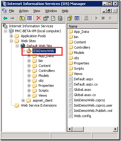Click the Forward arrow toolbar button
Screen dimensions: 121x141
coord(12,18)
